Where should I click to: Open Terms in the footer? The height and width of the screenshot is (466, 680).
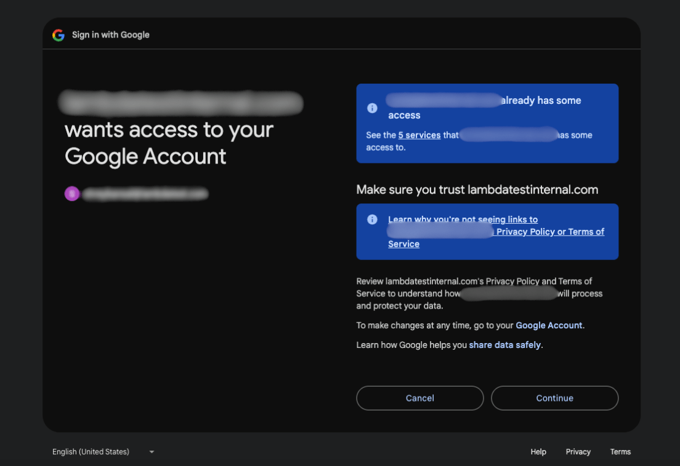[x=620, y=452]
